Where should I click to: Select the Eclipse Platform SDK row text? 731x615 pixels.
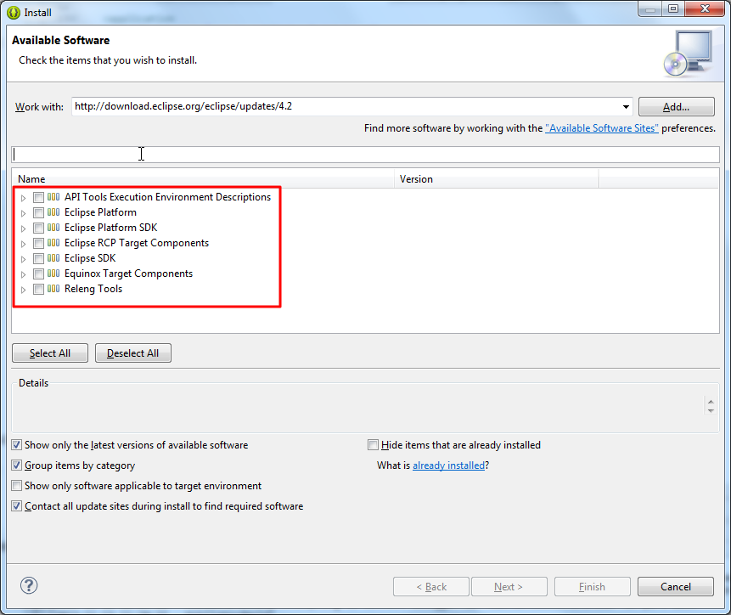(111, 228)
